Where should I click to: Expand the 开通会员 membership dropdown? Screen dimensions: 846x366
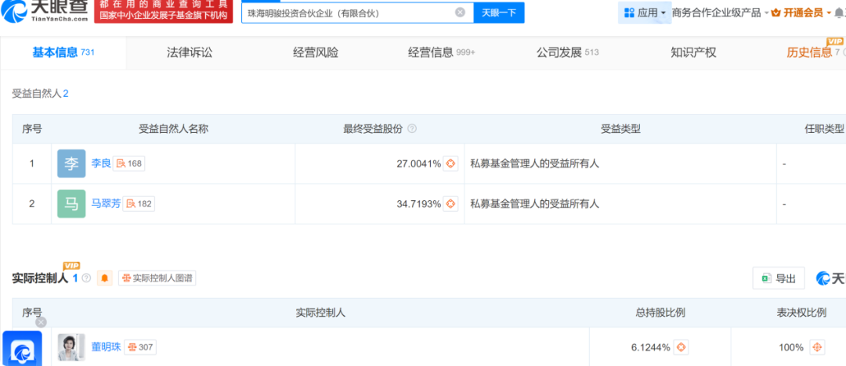tap(803, 13)
